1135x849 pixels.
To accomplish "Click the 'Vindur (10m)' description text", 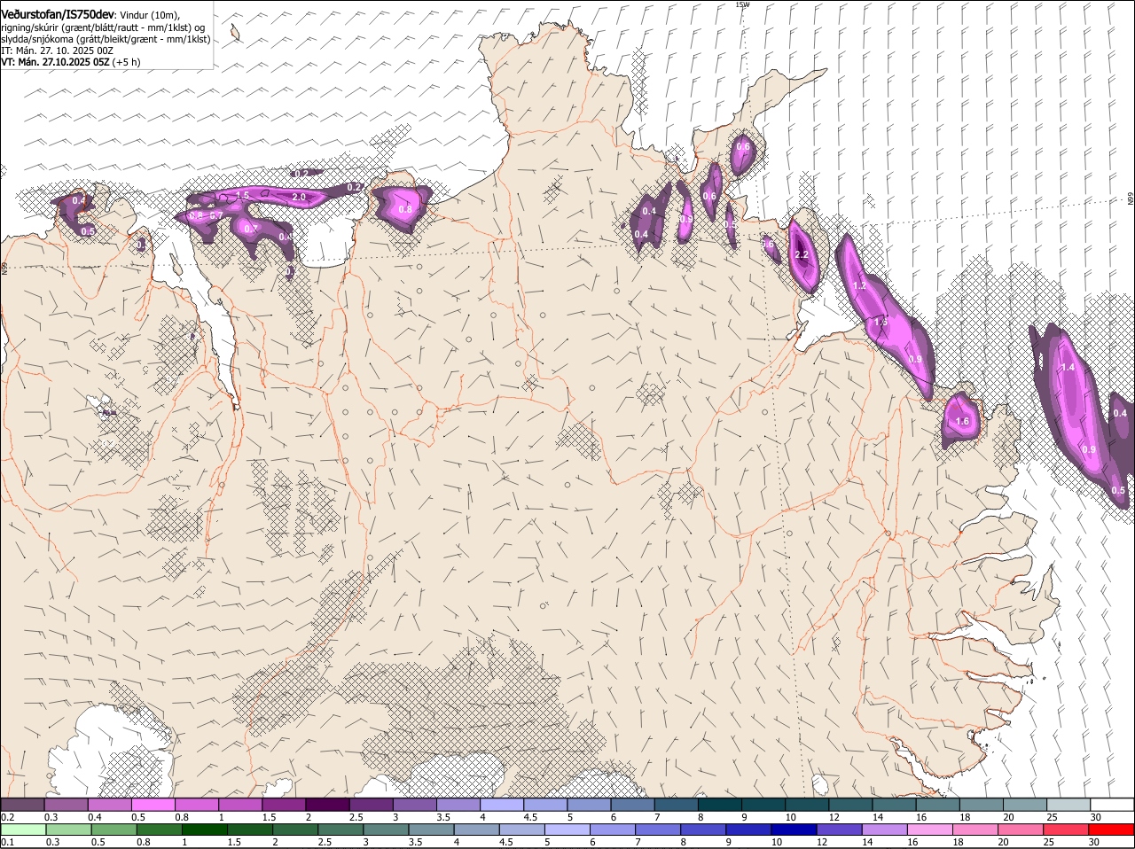I will click(x=150, y=15).
